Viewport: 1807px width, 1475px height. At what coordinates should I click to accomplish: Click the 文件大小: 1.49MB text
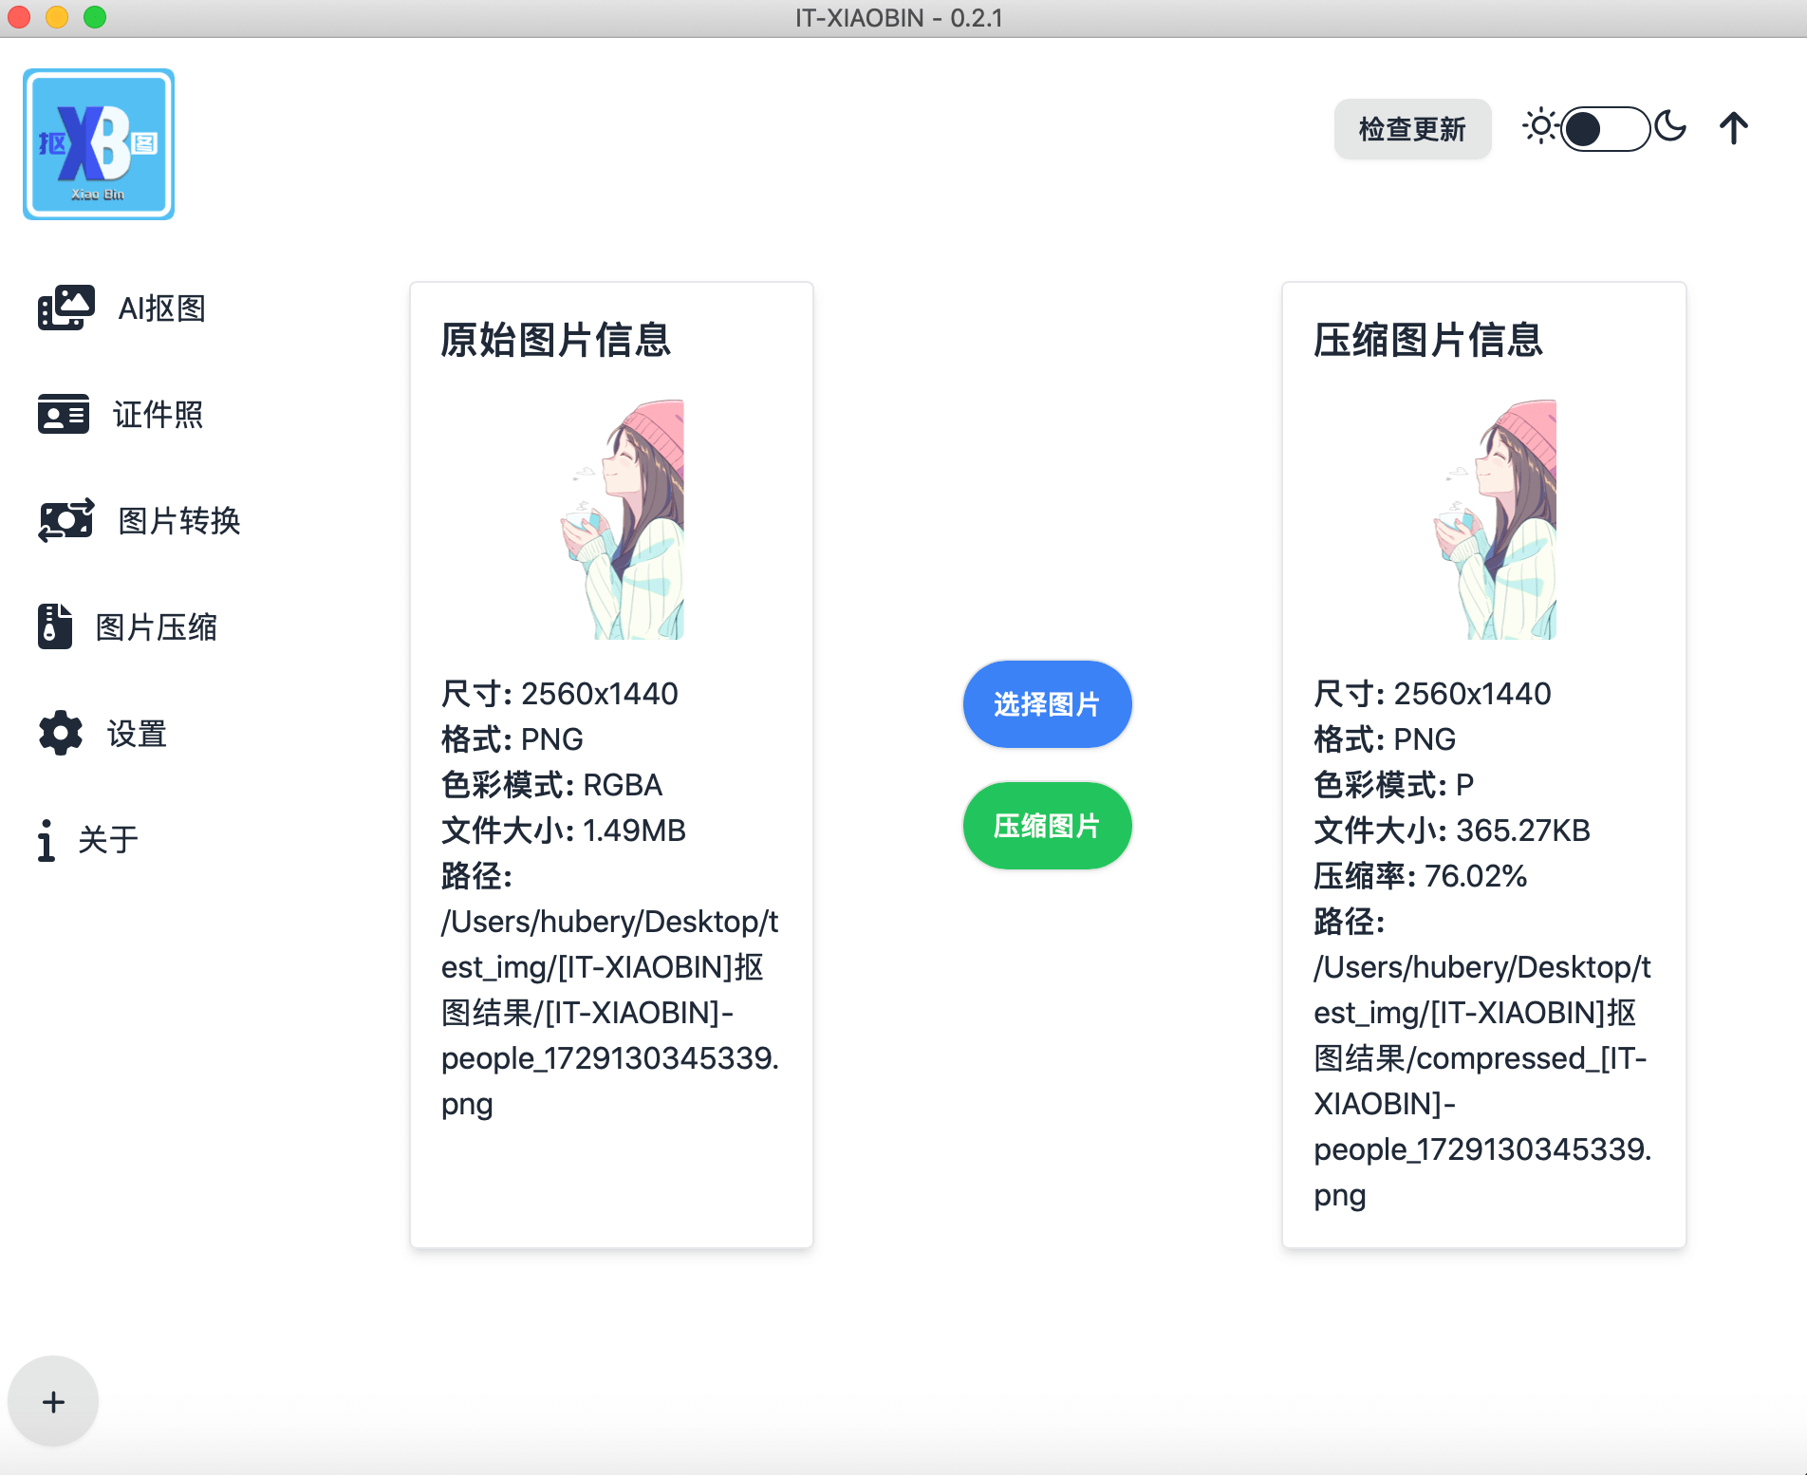click(564, 831)
